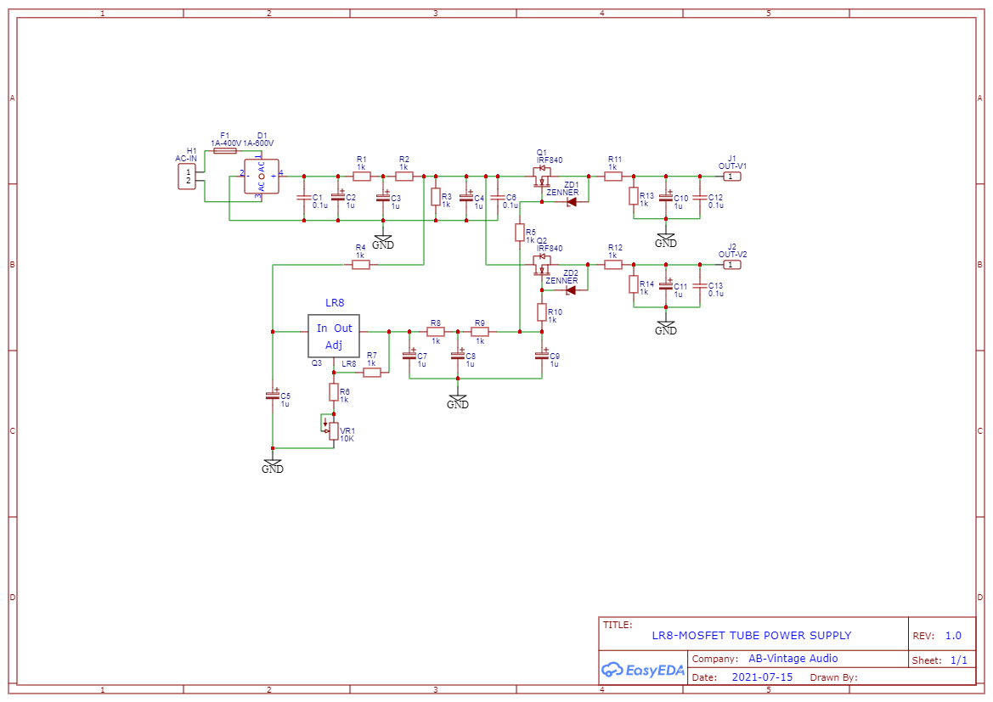This screenshot has width=993, height=702.
Task: Select the R12 resistor symbol
Action: (x=613, y=265)
